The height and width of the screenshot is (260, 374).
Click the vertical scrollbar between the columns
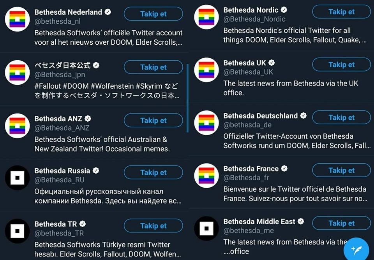[187, 98]
